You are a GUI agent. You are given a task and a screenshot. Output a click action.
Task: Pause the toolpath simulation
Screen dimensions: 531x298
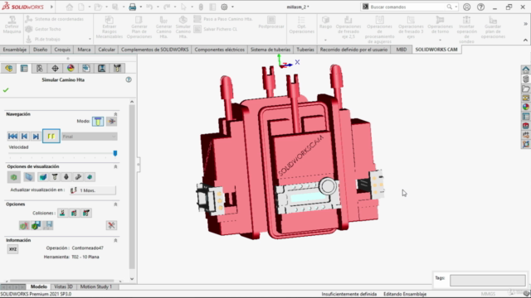click(x=51, y=136)
